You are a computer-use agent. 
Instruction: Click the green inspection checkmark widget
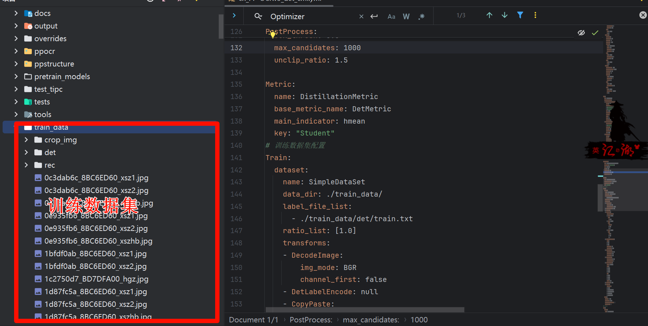pyautogui.click(x=595, y=33)
